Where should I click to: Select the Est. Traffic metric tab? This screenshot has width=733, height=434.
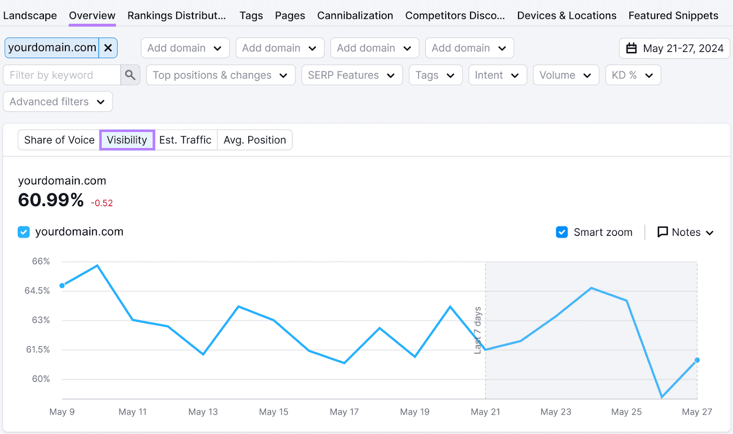tap(186, 140)
